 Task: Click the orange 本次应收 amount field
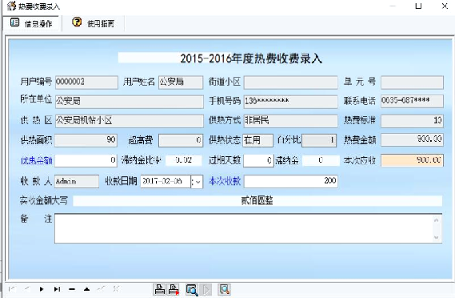412,160
